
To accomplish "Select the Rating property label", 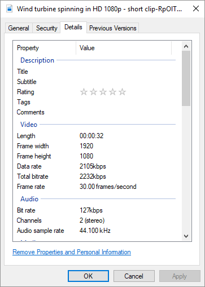I will [25, 92].
